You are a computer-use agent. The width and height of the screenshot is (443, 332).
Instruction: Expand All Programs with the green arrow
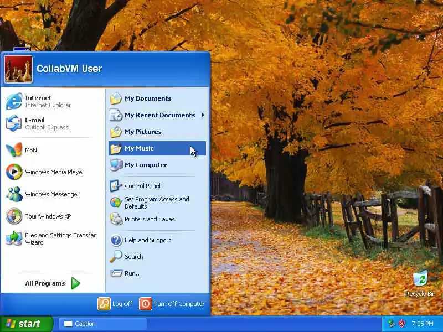point(75,283)
